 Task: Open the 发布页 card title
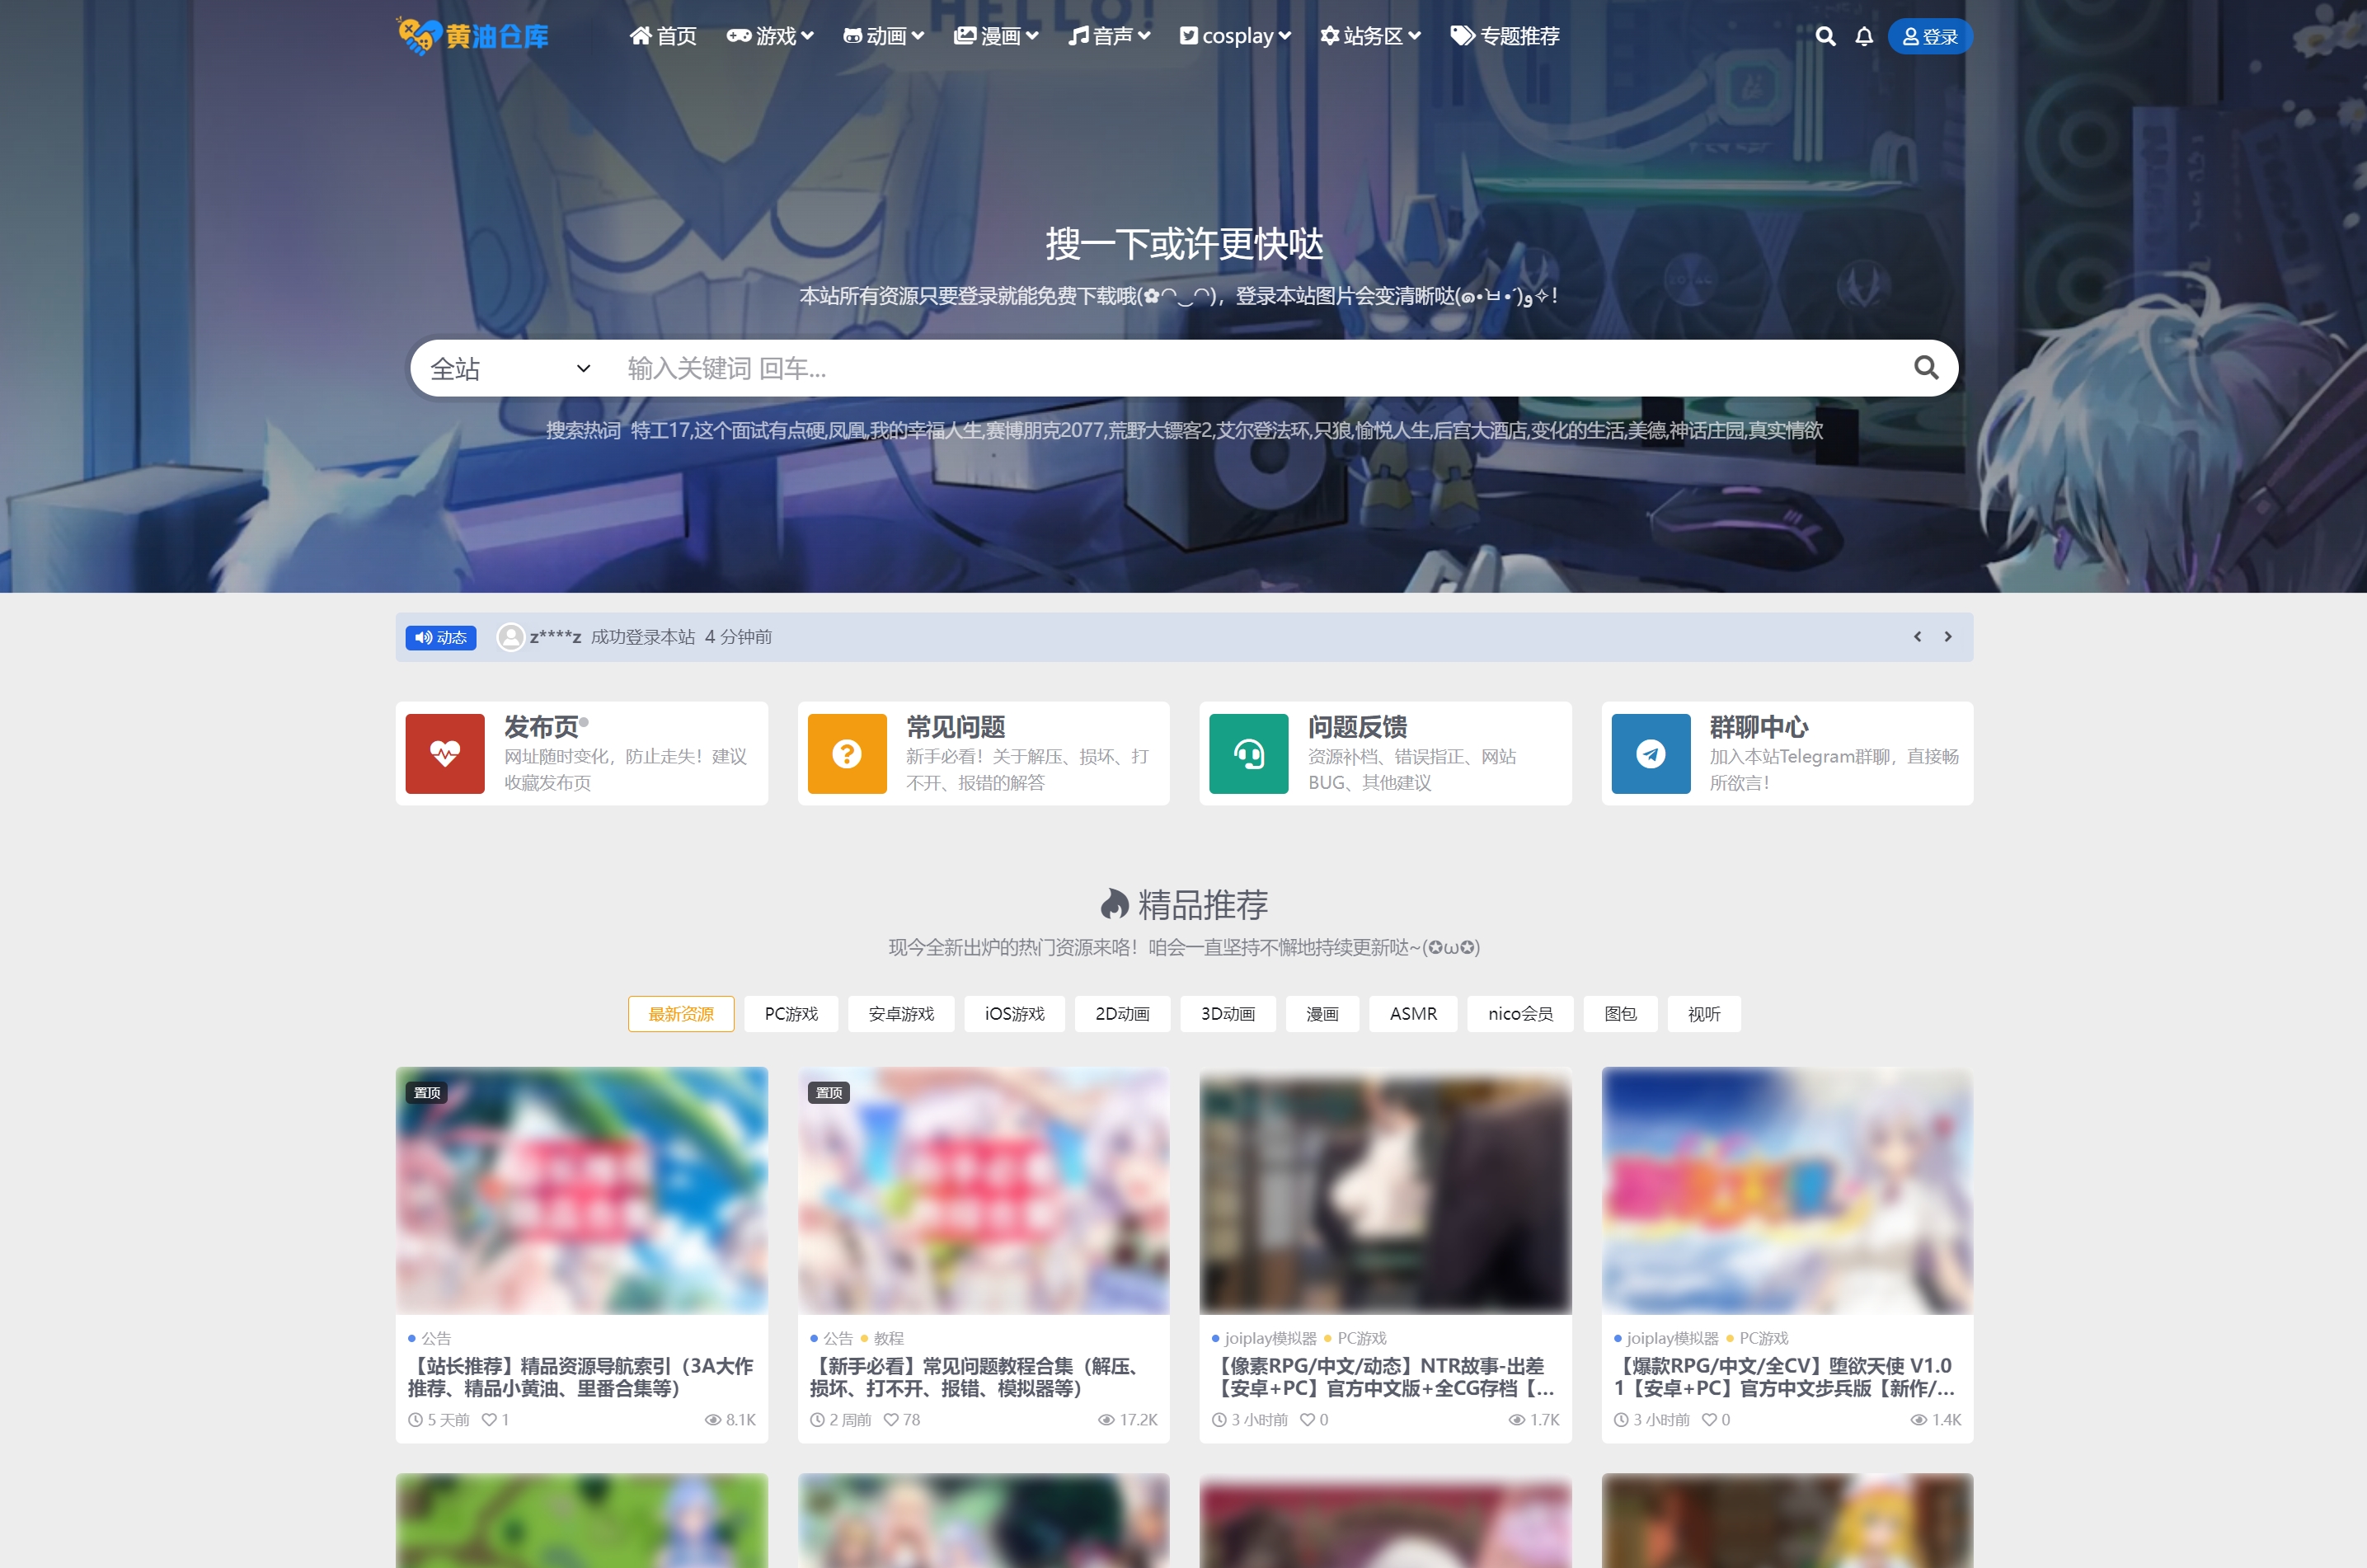pyautogui.click(x=542, y=727)
